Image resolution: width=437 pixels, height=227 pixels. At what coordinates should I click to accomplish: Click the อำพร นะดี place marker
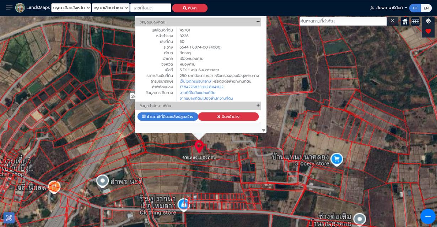[x=103, y=181]
